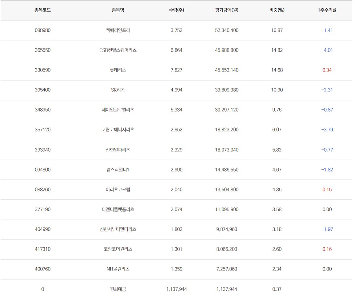Viewport: 359px width, 299px height.
Task: Click return value 0.16
Action: (x=327, y=249)
